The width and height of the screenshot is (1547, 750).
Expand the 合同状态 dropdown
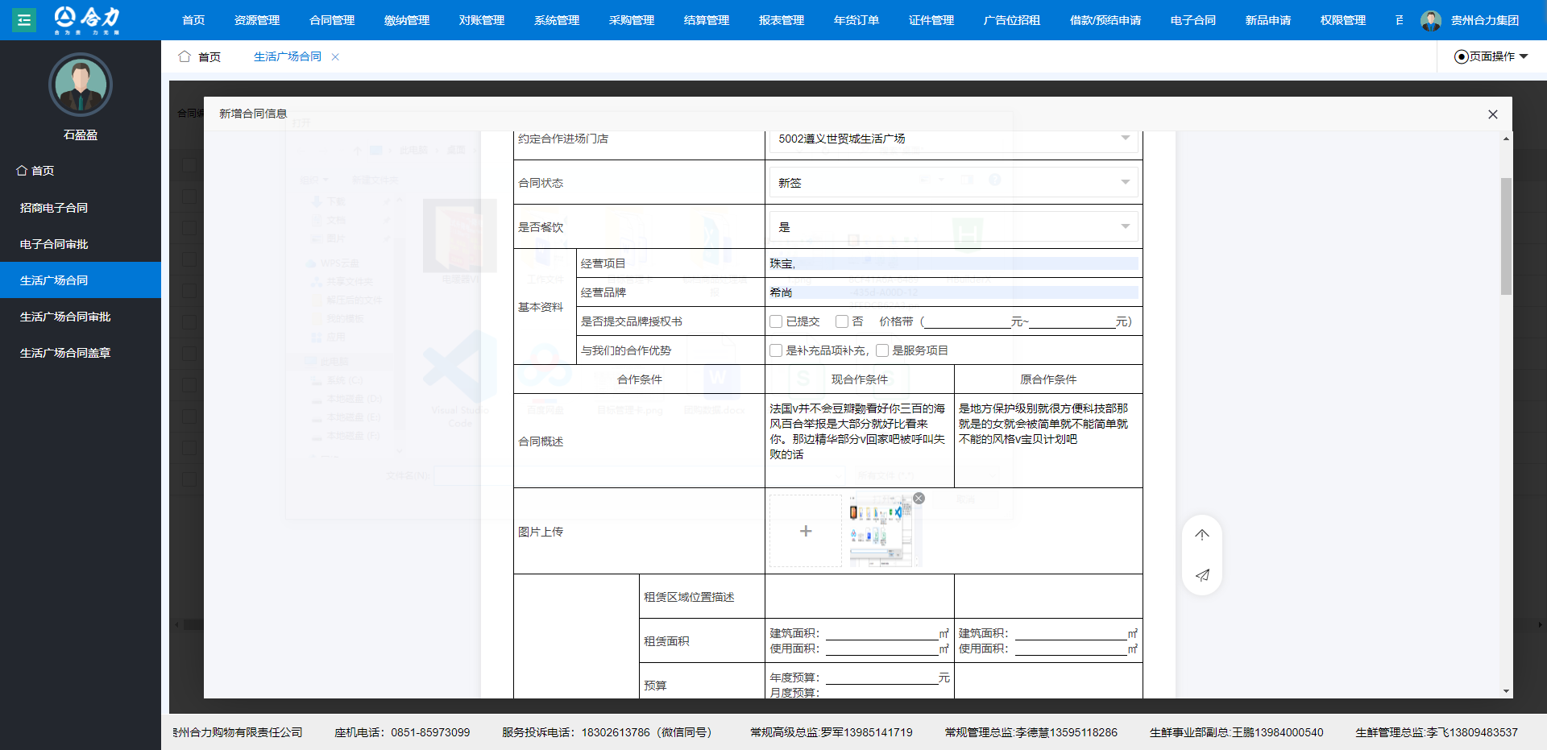tap(953, 183)
